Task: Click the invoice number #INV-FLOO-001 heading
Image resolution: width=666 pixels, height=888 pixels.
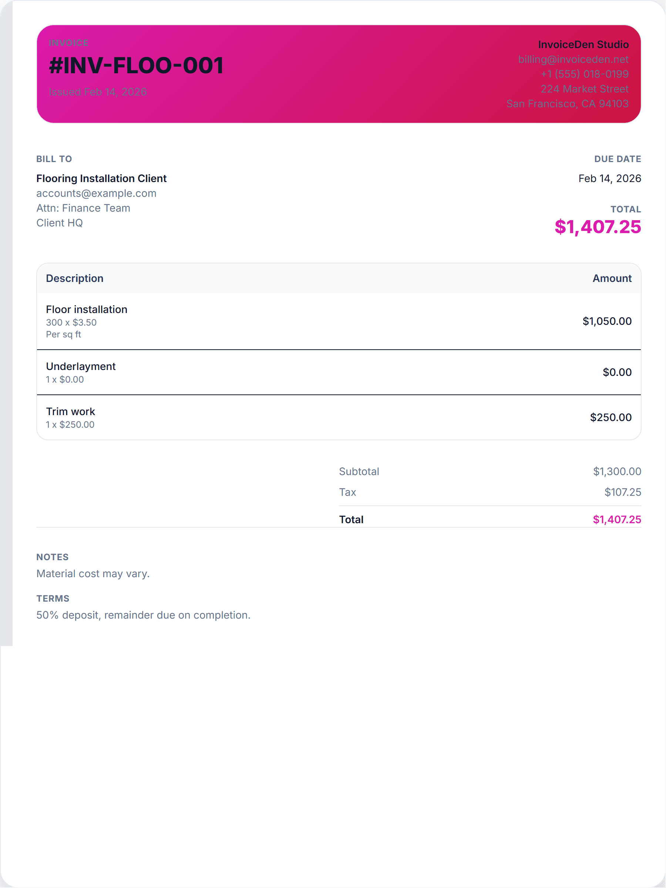Action: click(136, 65)
